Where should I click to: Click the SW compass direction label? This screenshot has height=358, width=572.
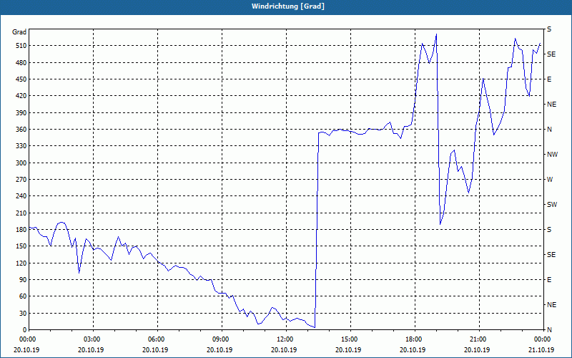tap(552, 205)
